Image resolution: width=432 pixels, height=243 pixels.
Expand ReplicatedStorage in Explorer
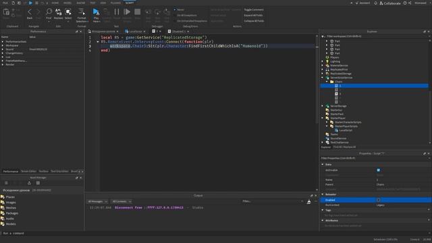(323, 74)
